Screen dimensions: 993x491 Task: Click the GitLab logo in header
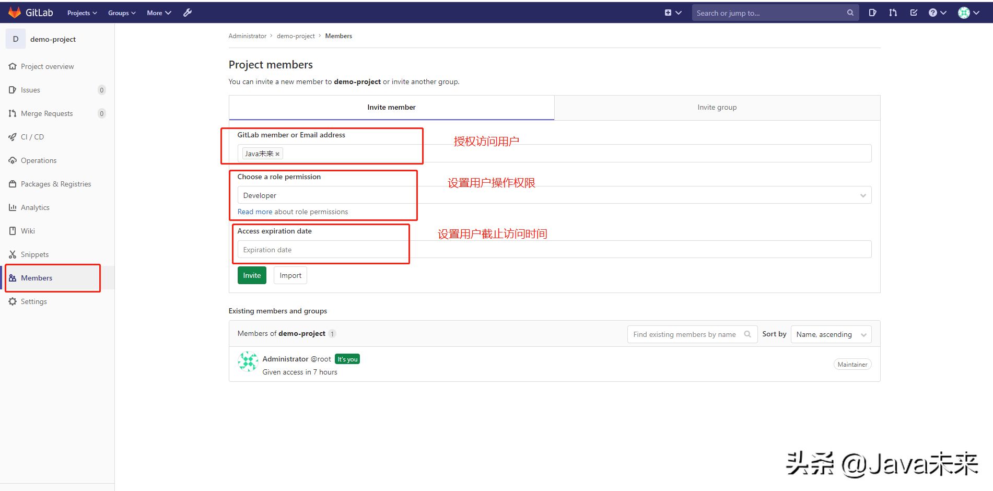[31, 13]
